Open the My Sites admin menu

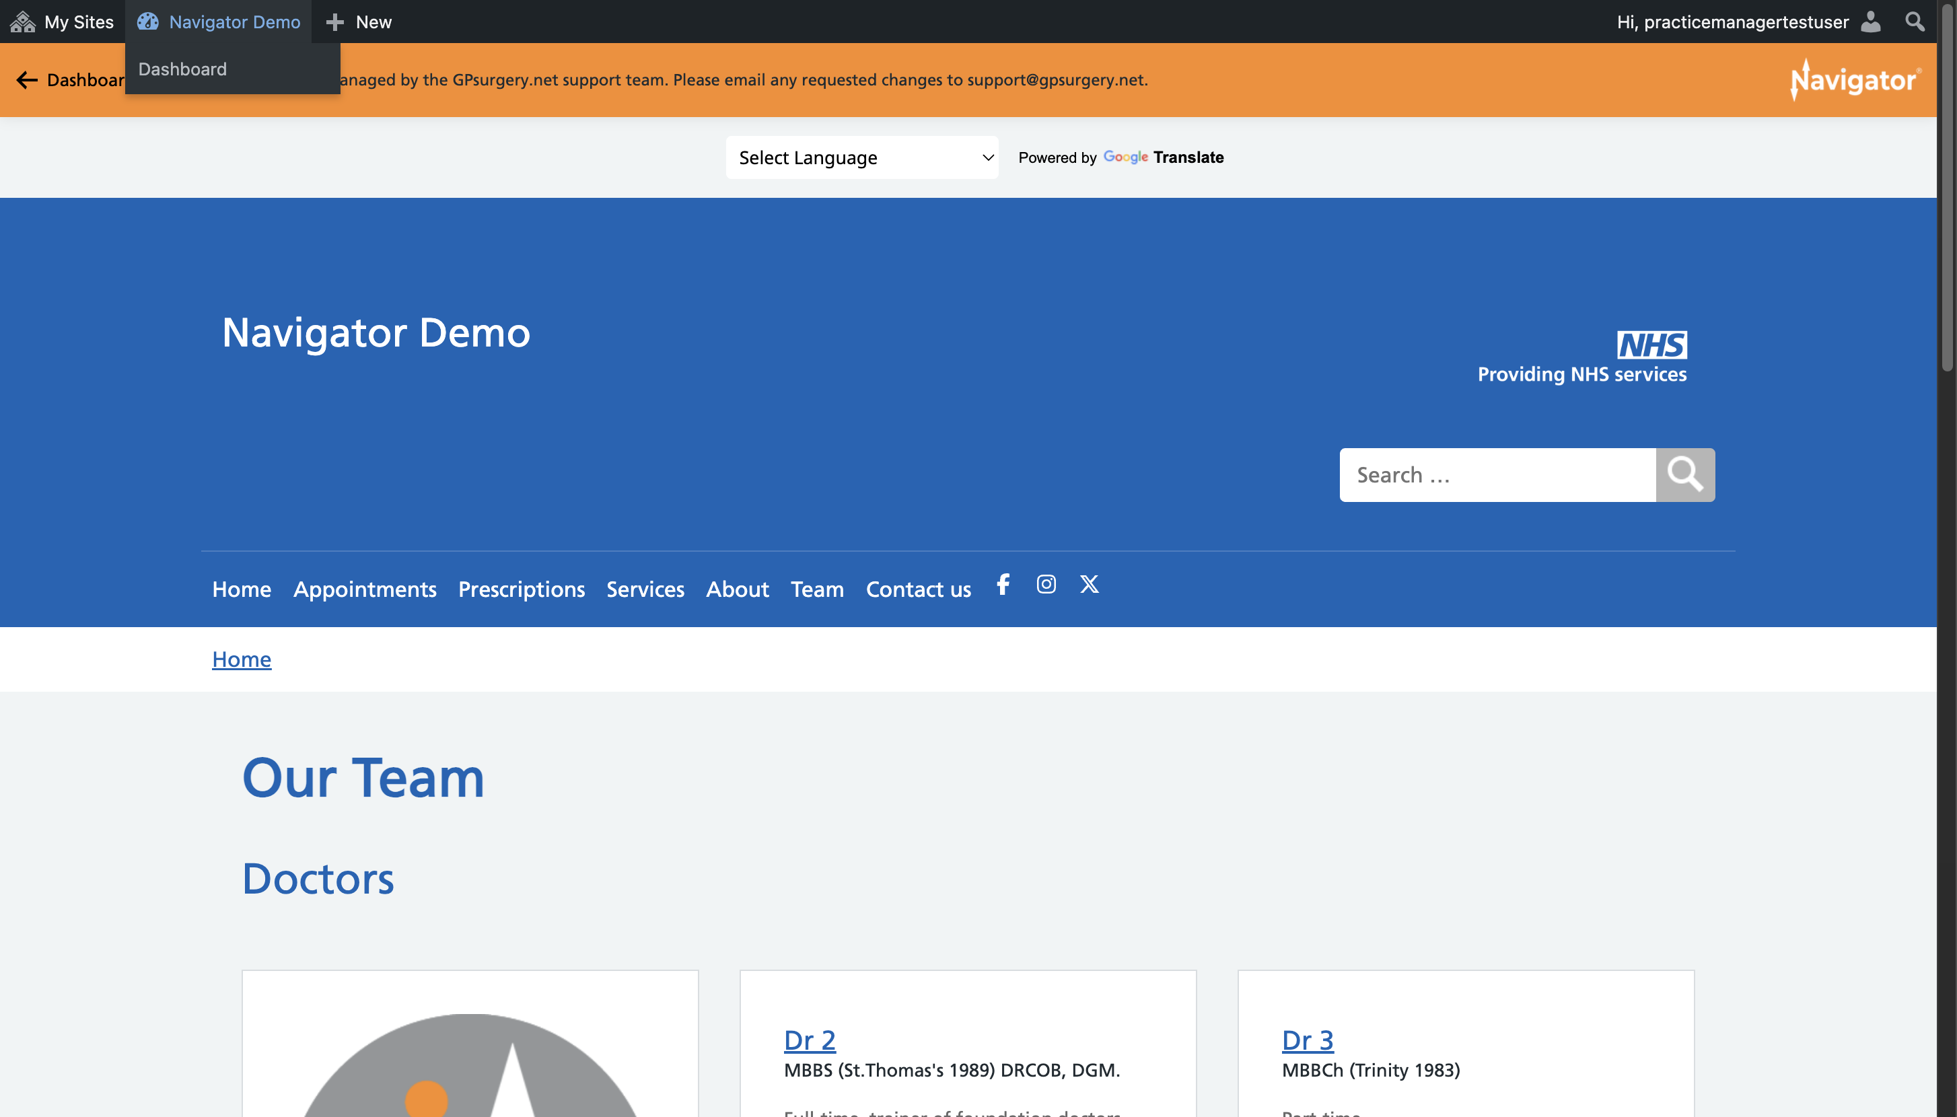tap(62, 22)
